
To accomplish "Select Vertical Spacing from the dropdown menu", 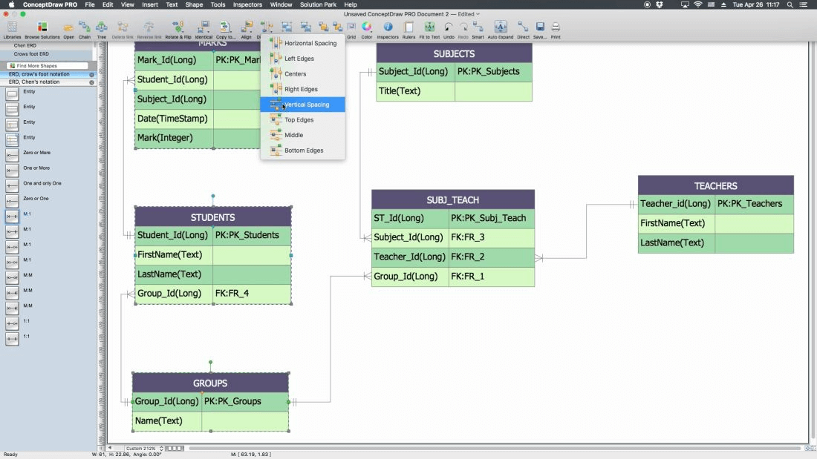I will [306, 105].
